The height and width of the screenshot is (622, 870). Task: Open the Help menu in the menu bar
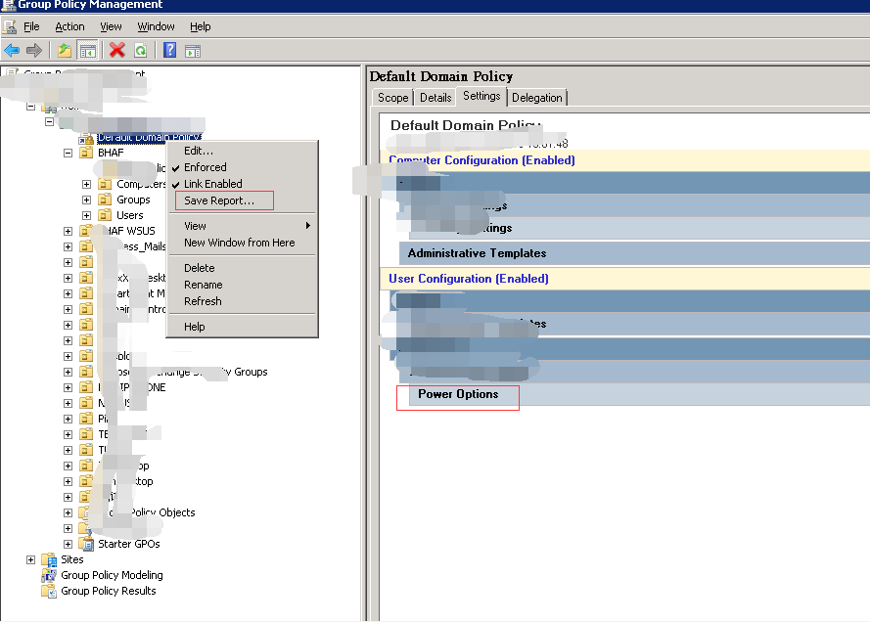click(201, 26)
